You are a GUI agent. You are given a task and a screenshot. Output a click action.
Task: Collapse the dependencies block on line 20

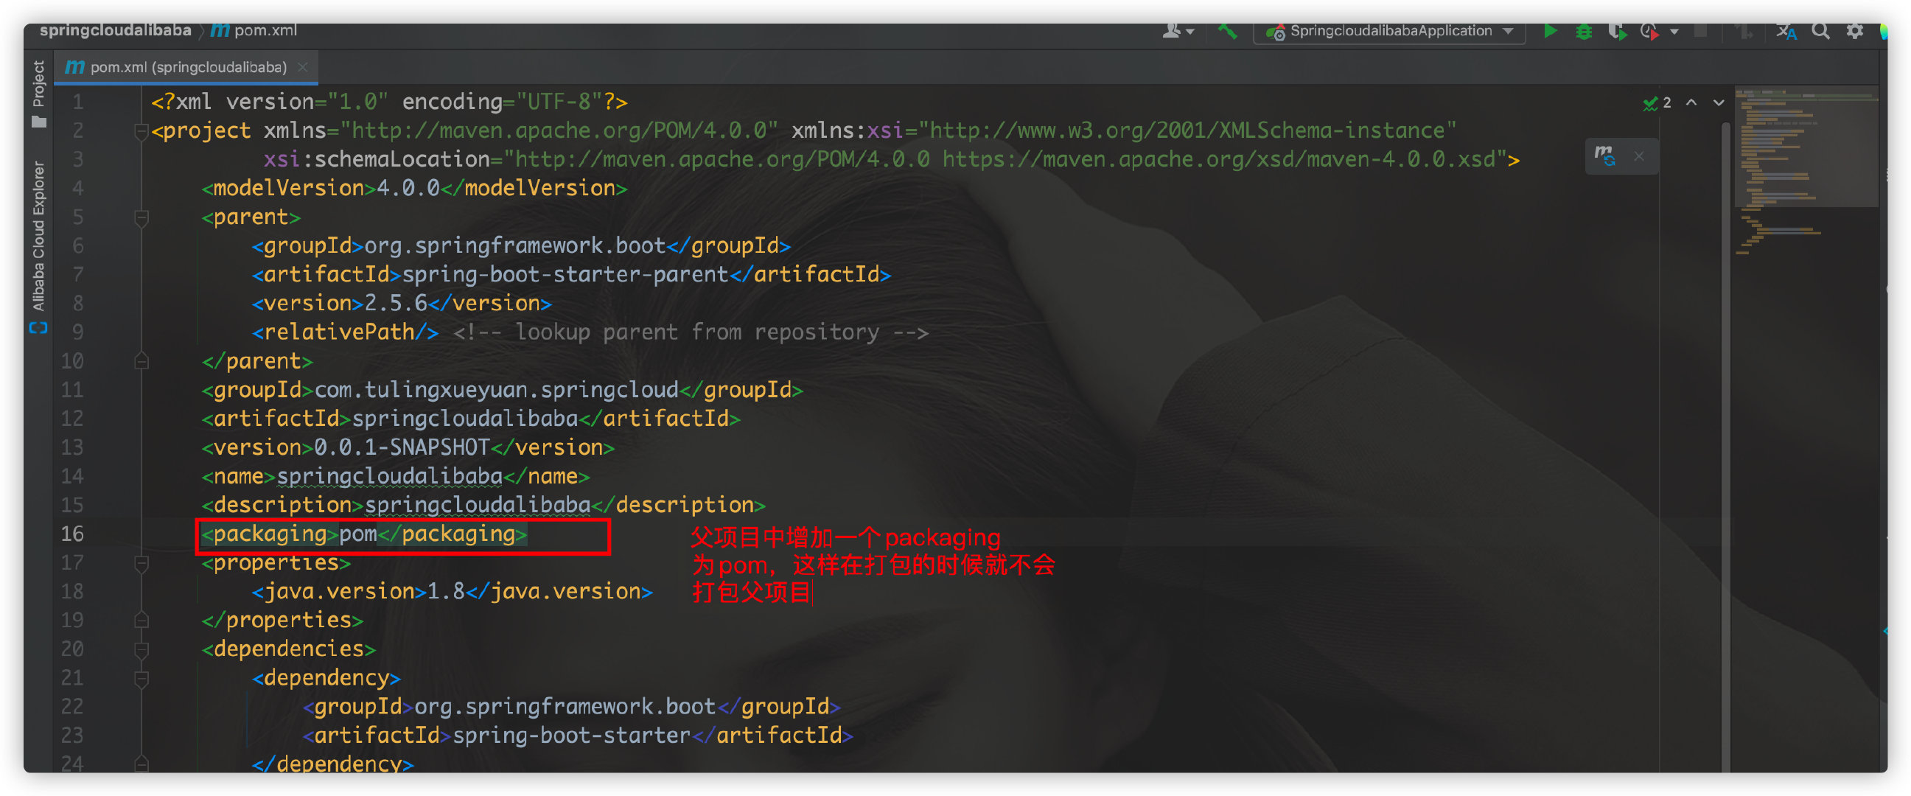pyautogui.click(x=141, y=649)
